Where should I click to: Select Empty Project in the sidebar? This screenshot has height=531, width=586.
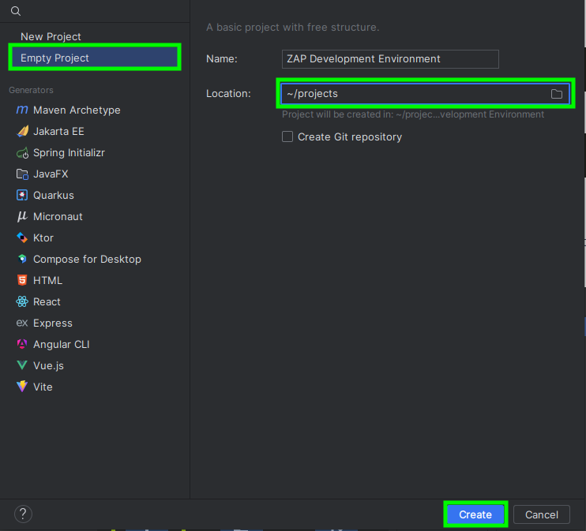pos(95,58)
